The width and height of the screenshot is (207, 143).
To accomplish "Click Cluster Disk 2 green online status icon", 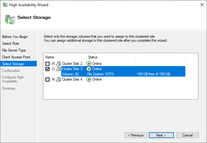I will [89, 64].
